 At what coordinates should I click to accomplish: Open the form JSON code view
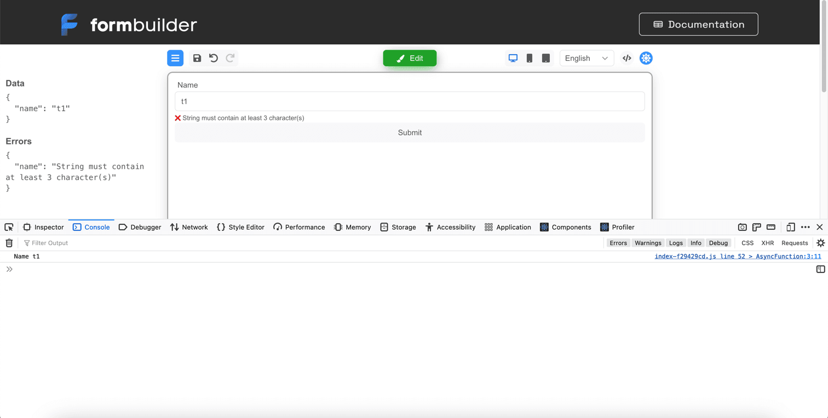pyautogui.click(x=627, y=58)
